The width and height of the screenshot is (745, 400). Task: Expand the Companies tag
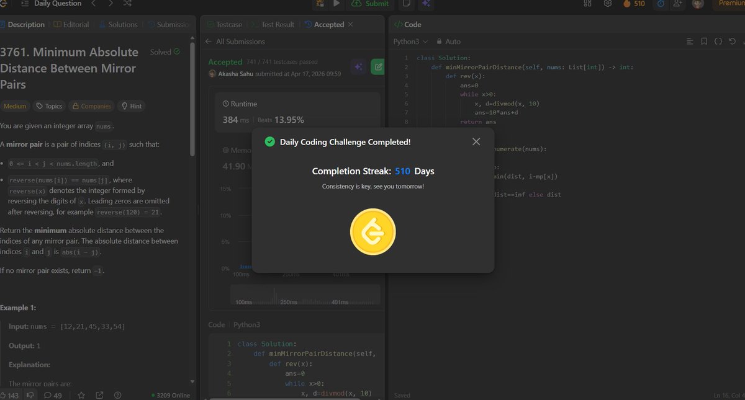(x=92, y=106)
